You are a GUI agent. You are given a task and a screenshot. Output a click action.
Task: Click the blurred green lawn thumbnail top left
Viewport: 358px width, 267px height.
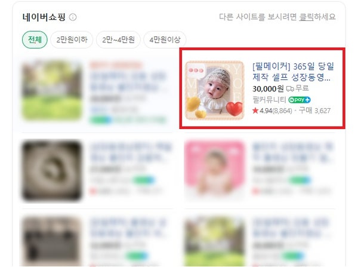52,90
